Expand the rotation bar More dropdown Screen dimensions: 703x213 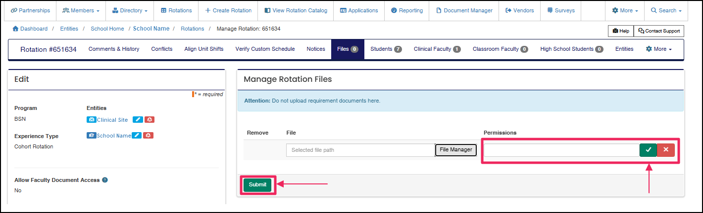[x=659, y=49]
